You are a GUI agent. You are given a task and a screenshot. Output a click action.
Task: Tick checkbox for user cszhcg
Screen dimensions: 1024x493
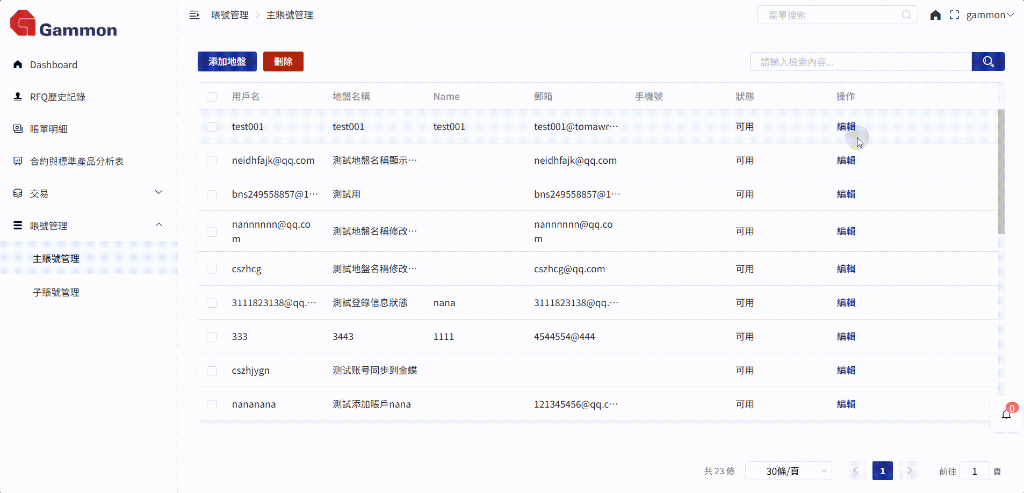tap(212, 269)
